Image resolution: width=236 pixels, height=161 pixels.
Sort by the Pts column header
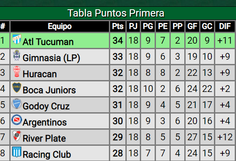118,26
